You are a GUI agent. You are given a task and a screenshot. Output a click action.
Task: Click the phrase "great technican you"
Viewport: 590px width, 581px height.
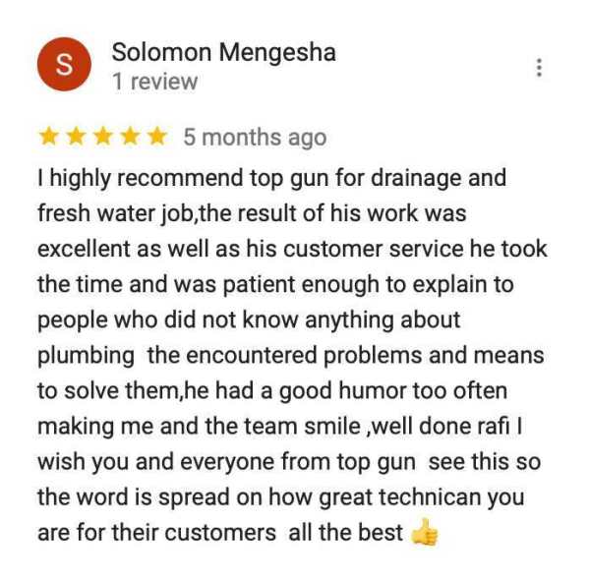pyautogui.click(x=422, y=497)
